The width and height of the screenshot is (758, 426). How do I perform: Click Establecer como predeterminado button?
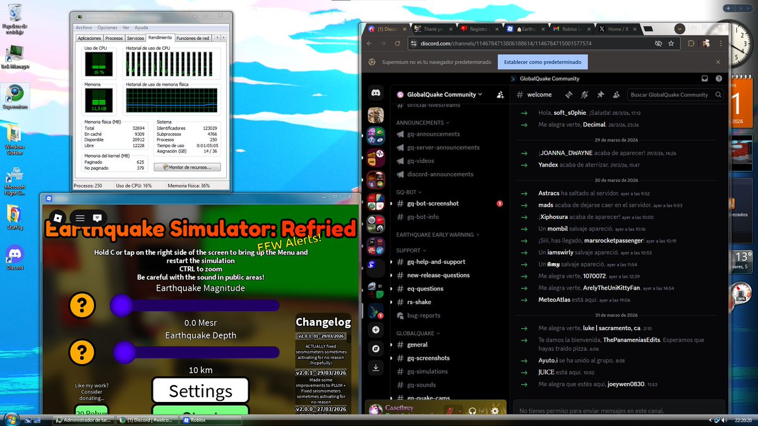(543, 62)
